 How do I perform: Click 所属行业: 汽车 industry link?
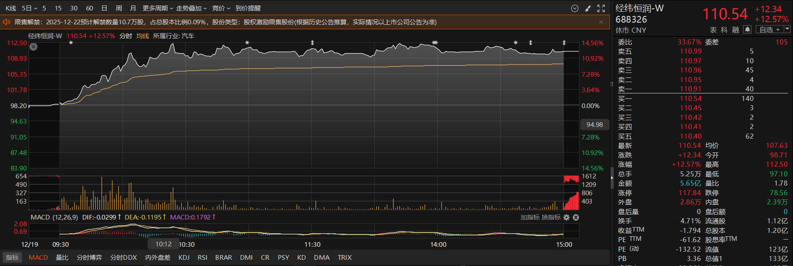coord(174,36)
